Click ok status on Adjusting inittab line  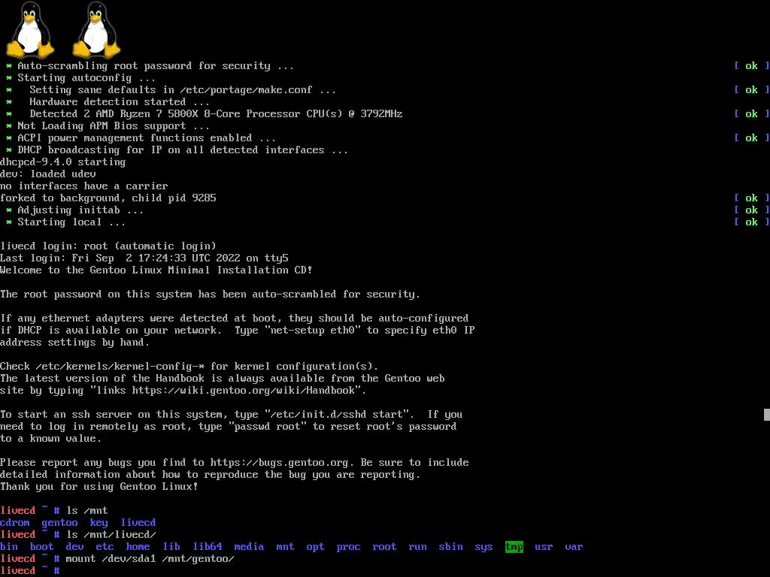(x=751, y=210)
